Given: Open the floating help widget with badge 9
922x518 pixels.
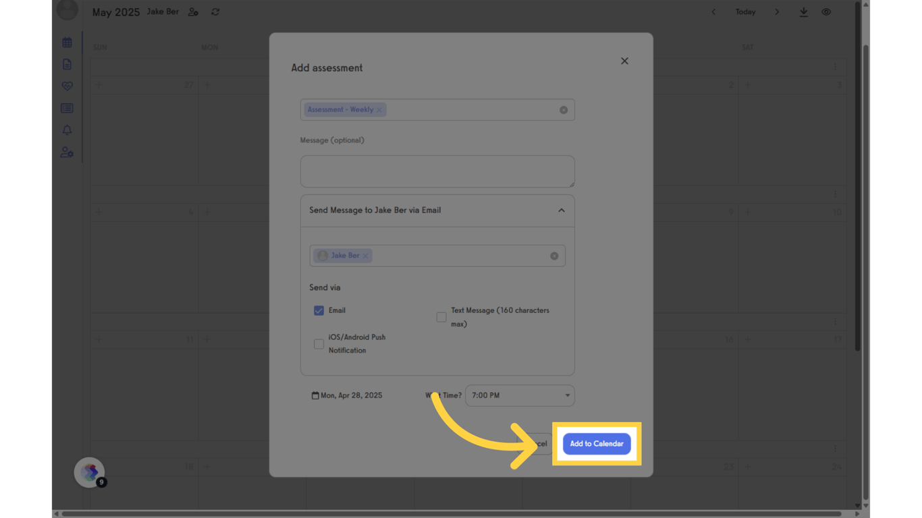Looking at the screenshot, I should tap(90, 472).
